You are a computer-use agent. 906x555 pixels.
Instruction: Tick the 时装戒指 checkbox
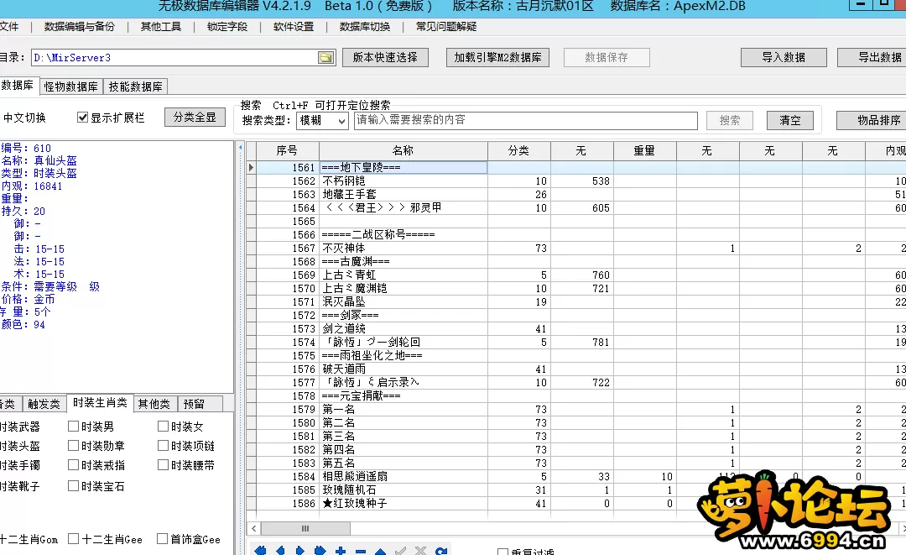pos(73,465)
